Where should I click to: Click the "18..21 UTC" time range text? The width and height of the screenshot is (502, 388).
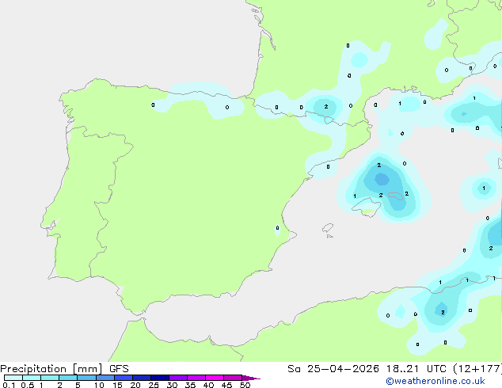pyautogui.click(x=416, y=369)
